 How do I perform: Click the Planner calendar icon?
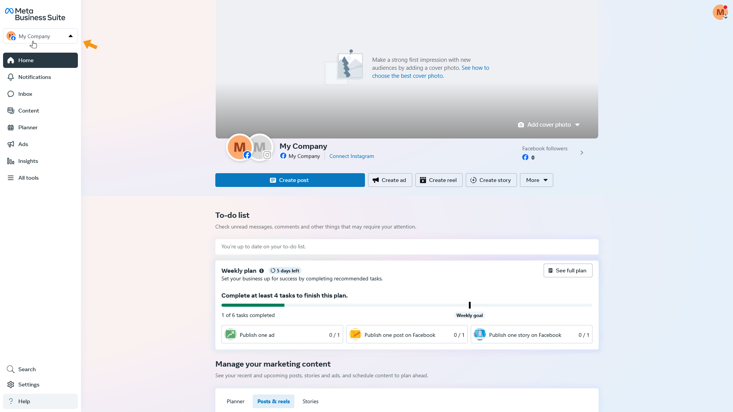[x=11, y=127]
